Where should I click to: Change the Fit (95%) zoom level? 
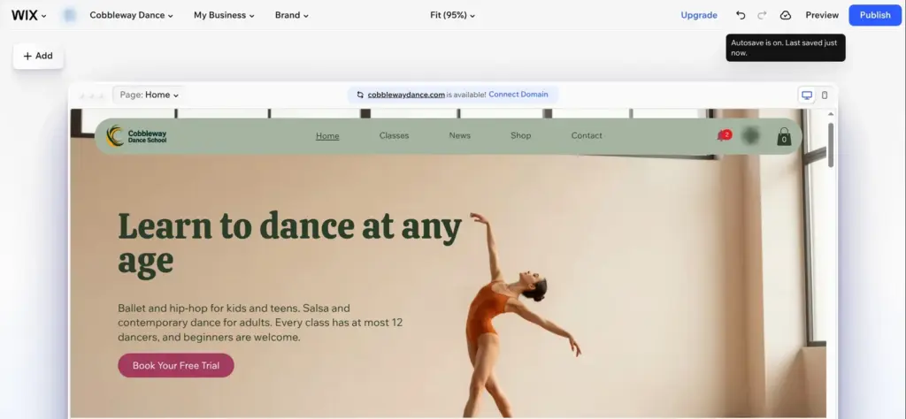click(x=452, y=16)
